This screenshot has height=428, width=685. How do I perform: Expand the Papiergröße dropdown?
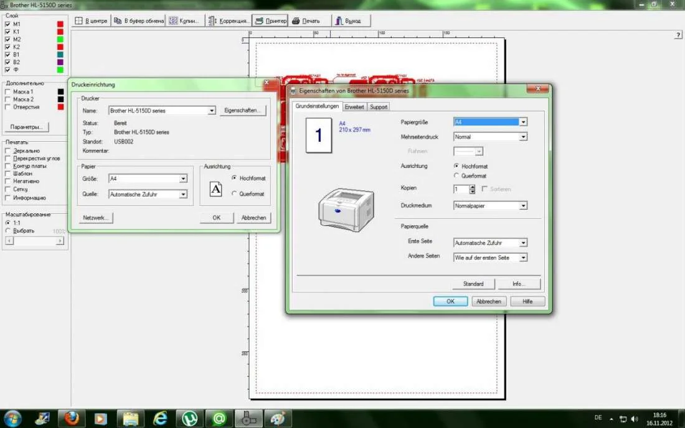523,122
